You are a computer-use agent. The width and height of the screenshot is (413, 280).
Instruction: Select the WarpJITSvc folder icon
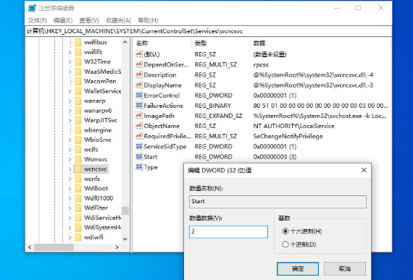click(78, 120)
